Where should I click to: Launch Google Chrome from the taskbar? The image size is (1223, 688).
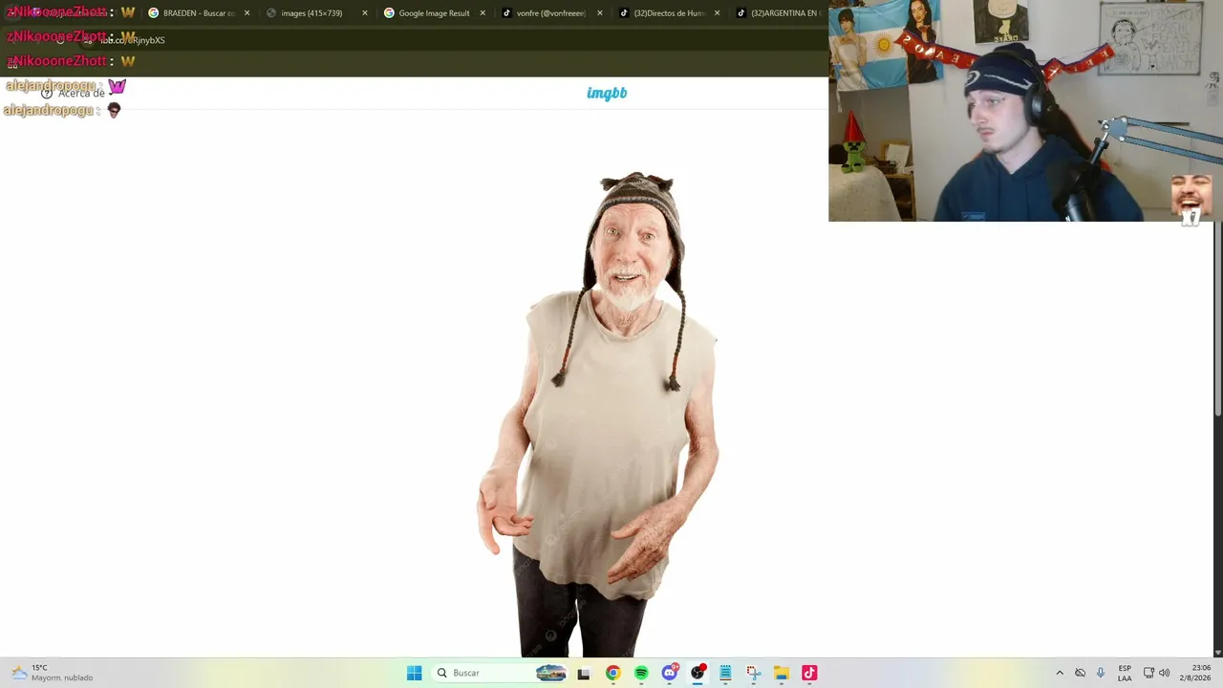[612, 673]
